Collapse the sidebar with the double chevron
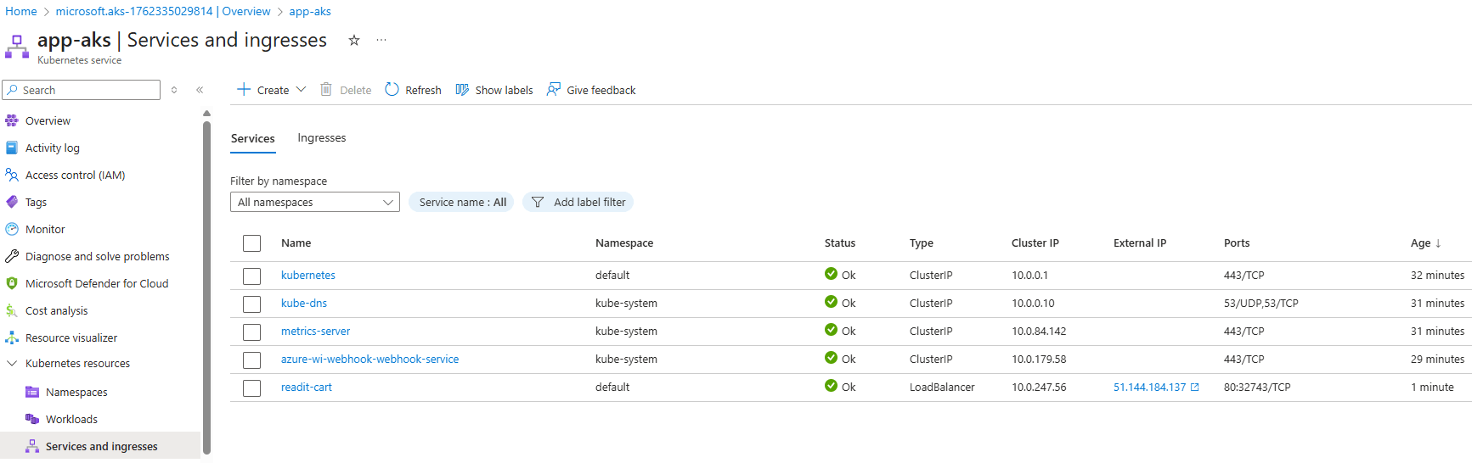Image resolution: width=1472 pixels, height=463 pixels. point(200,90)
